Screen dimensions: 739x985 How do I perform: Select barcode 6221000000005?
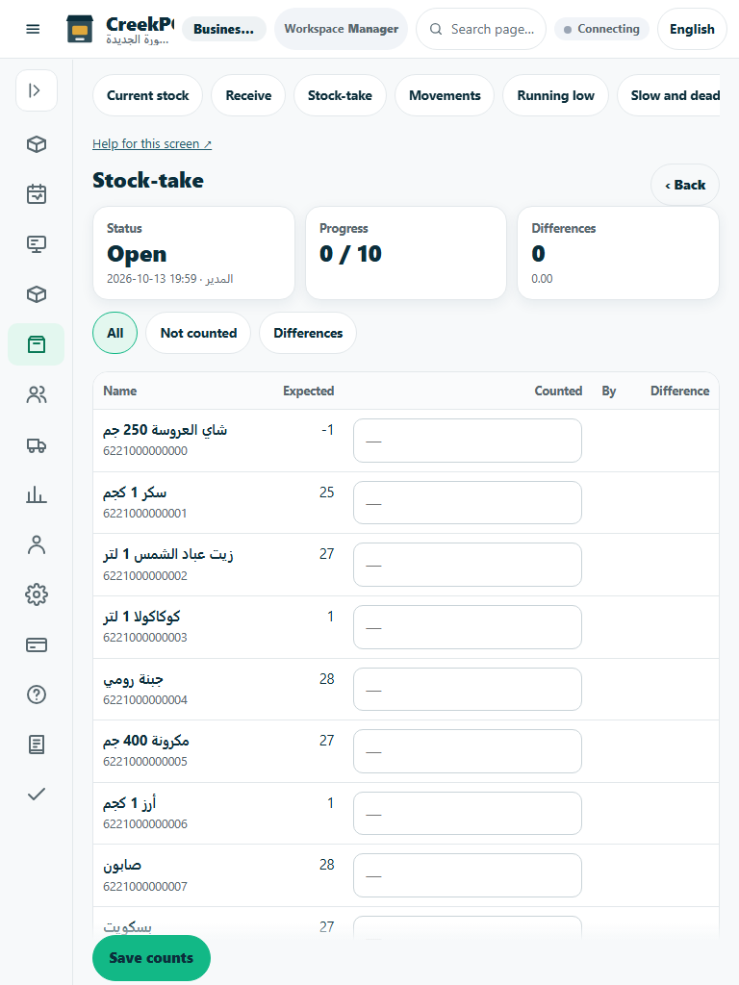145,762
